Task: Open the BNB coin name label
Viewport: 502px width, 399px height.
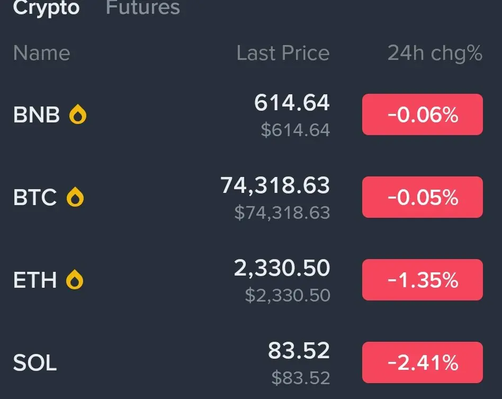Action: tap(36, 114)
